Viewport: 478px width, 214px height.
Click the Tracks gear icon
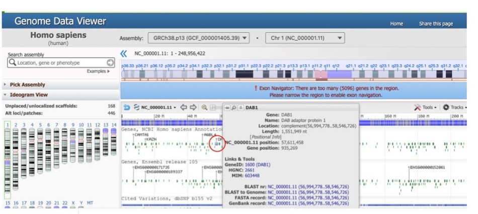[x=446, y=107]
